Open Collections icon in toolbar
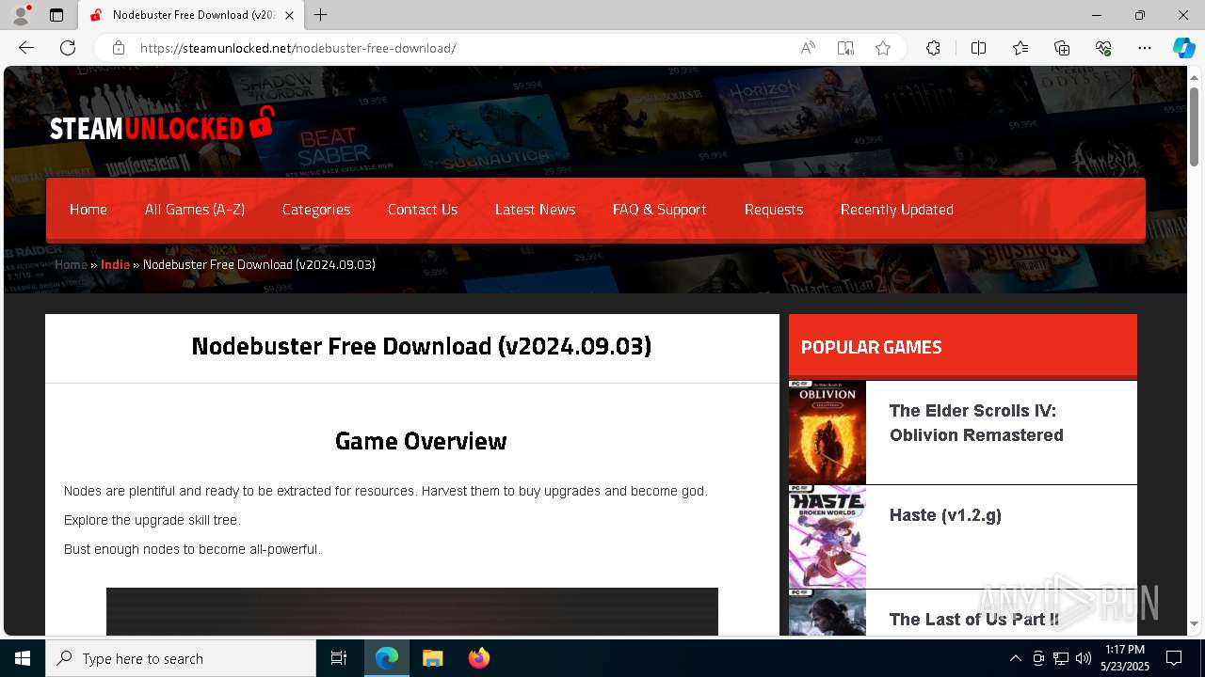This screenshot has width=1205, height=677. pyautogui.click(x=1062, y=48)
